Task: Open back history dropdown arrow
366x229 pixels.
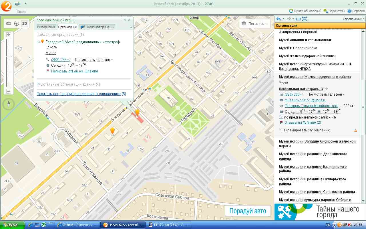Action: click(x=283, y=19)
